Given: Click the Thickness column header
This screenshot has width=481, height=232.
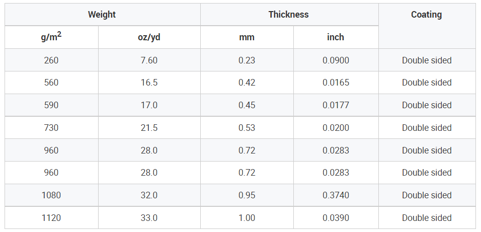Looking at the screenshot, I should (289, 15).
